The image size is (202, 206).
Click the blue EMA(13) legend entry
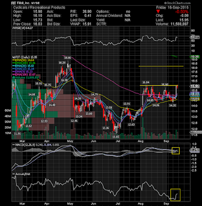pyautogui.click(x=23, y=69)
